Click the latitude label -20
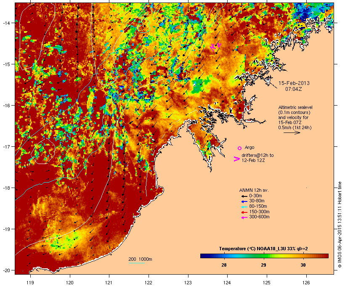The height and width of the screenshot is (286, 345). 6,270
